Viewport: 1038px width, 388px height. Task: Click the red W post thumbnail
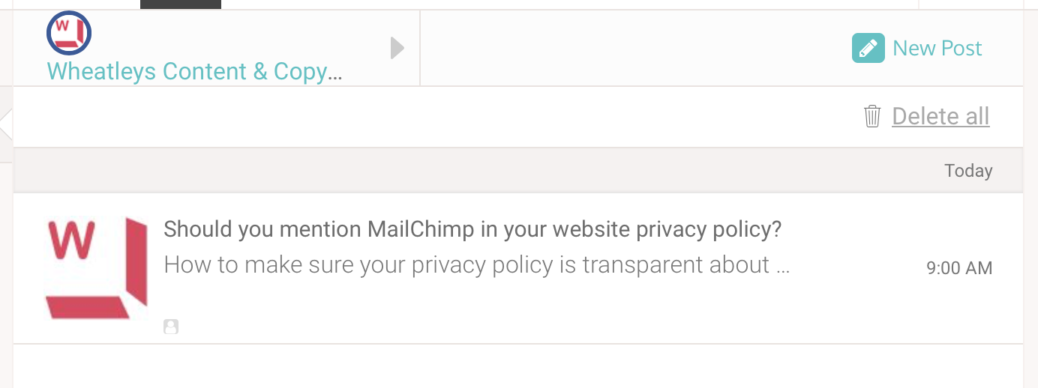tap(97, 268)
